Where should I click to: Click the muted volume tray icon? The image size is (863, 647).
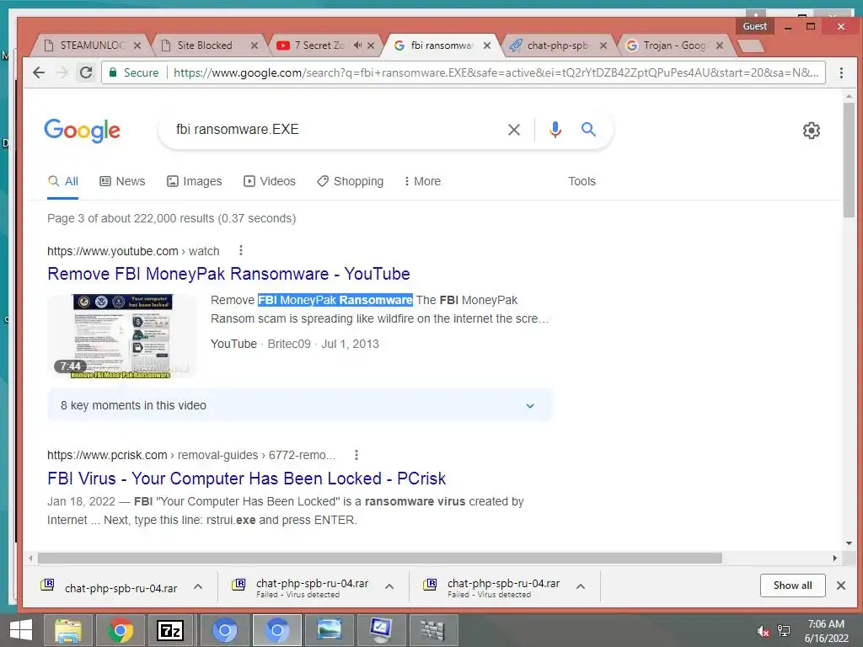(762, 631)
